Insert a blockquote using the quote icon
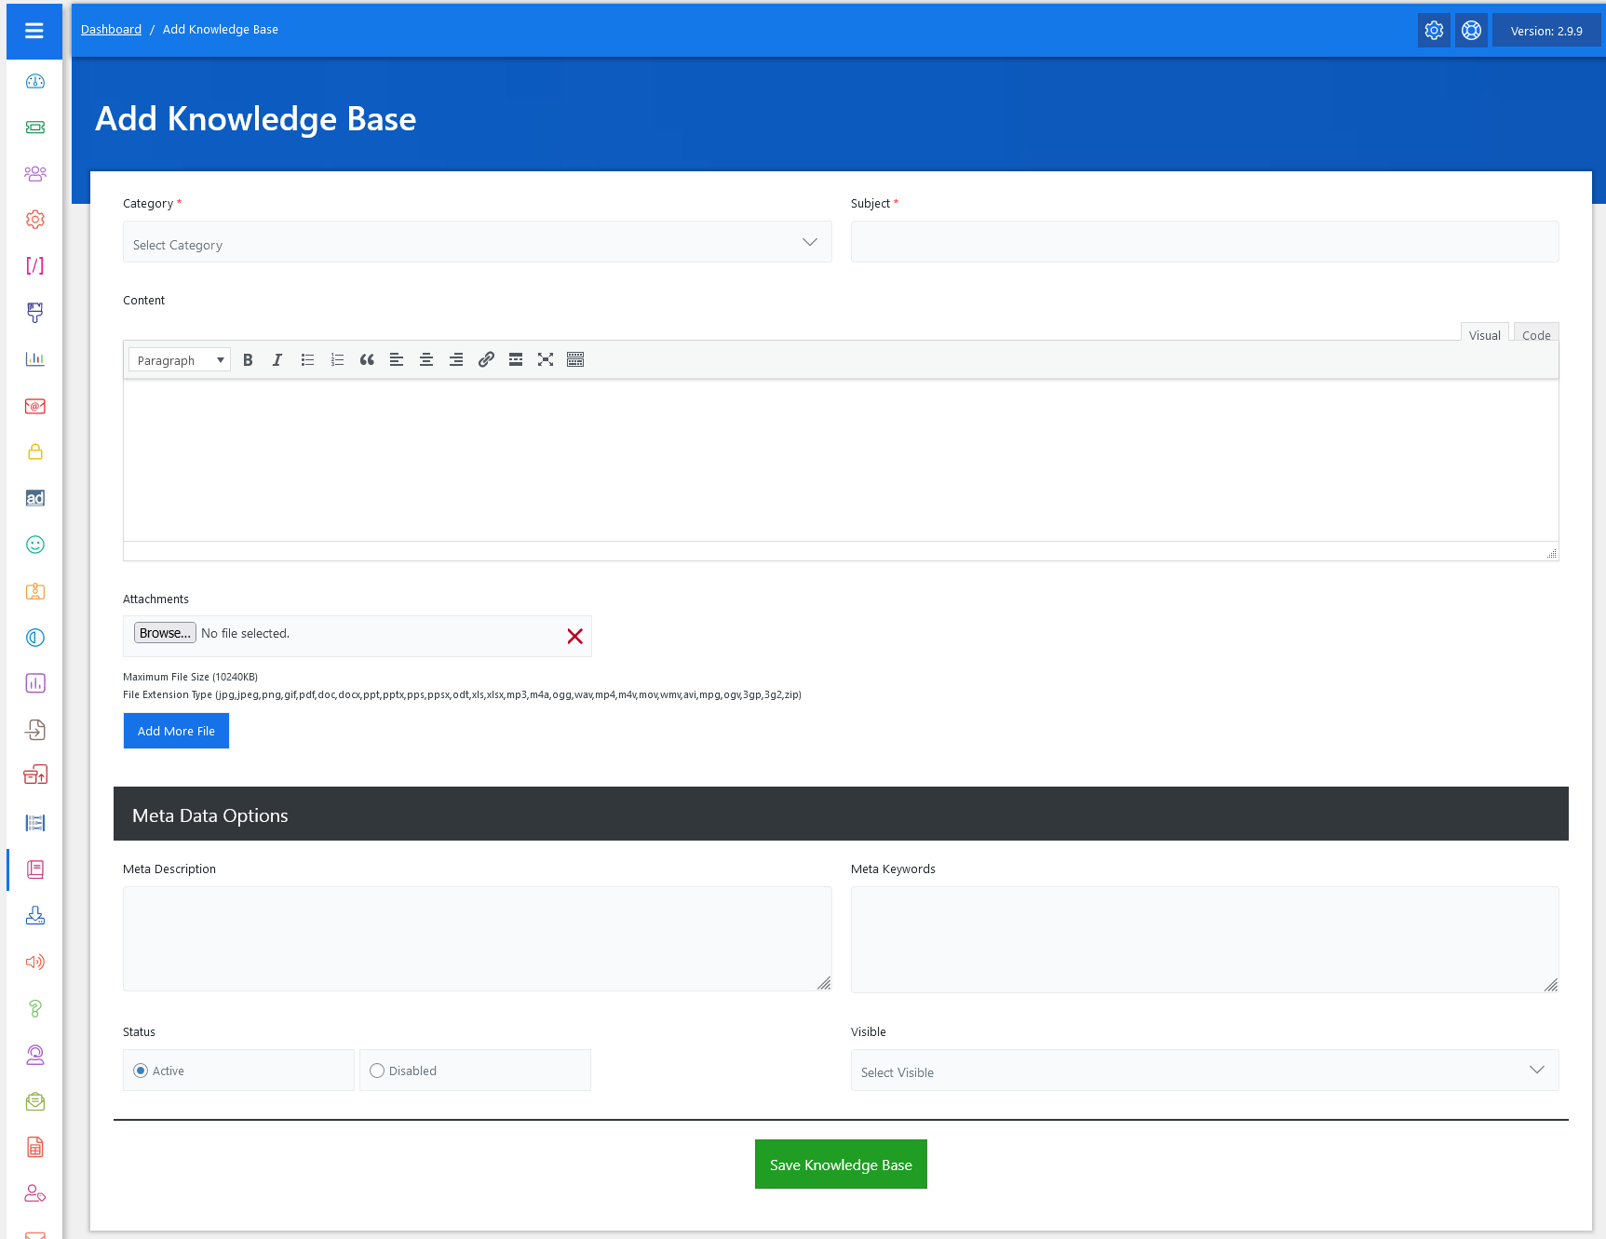 367,360
